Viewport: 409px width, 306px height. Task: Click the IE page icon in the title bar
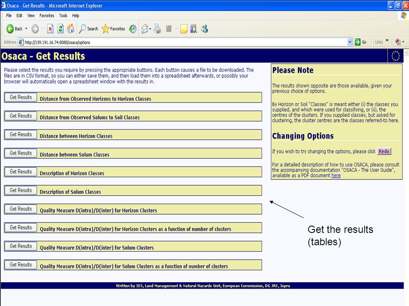pos(3,6)
